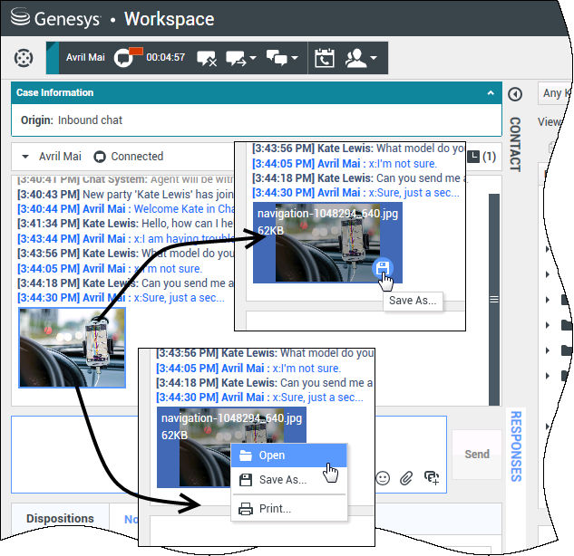Collapse the Case Information panel

coord(491,92)
